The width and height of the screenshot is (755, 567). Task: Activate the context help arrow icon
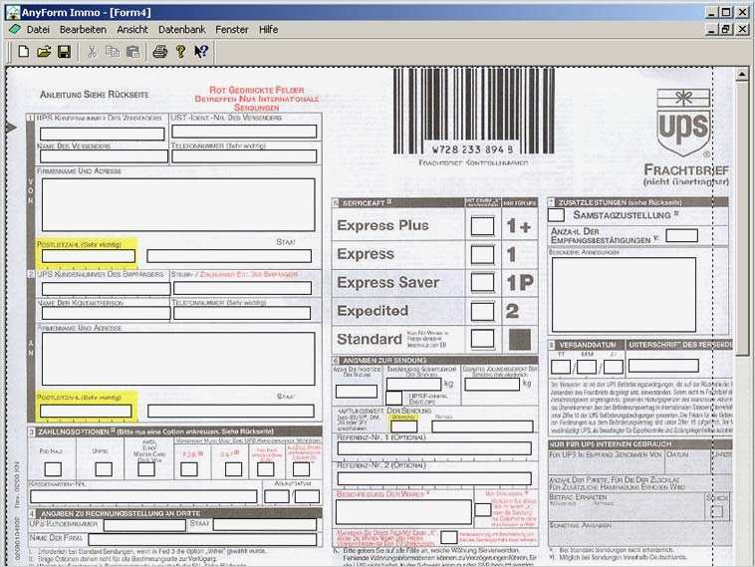click(201, 51)
